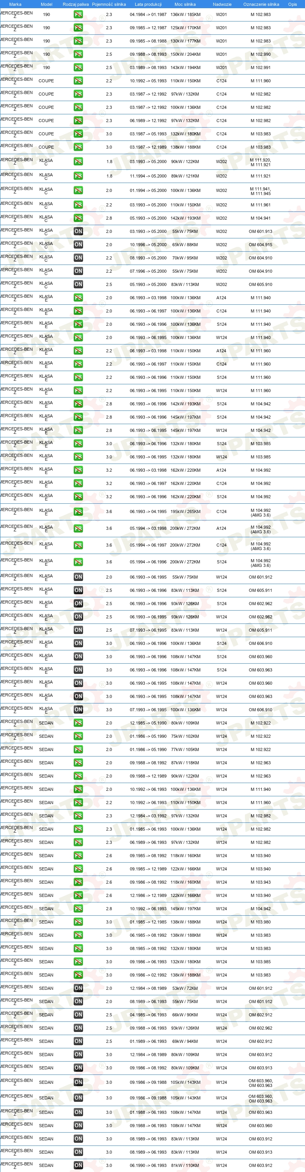Click the diesel ON icon in the 69kW / 94KM row
305x1172 pixels.
78,1041
